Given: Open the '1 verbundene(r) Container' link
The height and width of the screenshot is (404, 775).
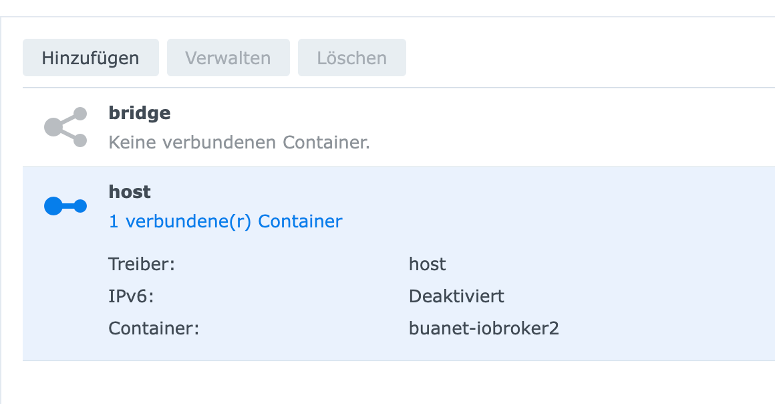Looking at the screenshot, I should click(x=225, y=221).
